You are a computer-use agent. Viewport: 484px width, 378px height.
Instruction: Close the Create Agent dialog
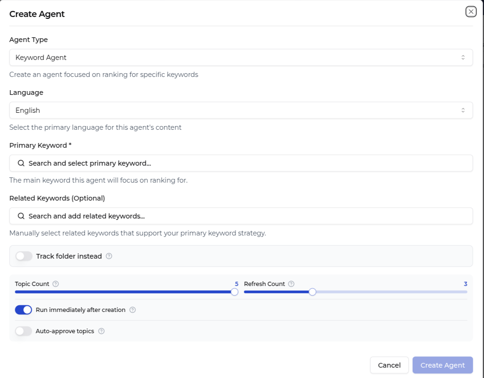click(x=471, y=12)
